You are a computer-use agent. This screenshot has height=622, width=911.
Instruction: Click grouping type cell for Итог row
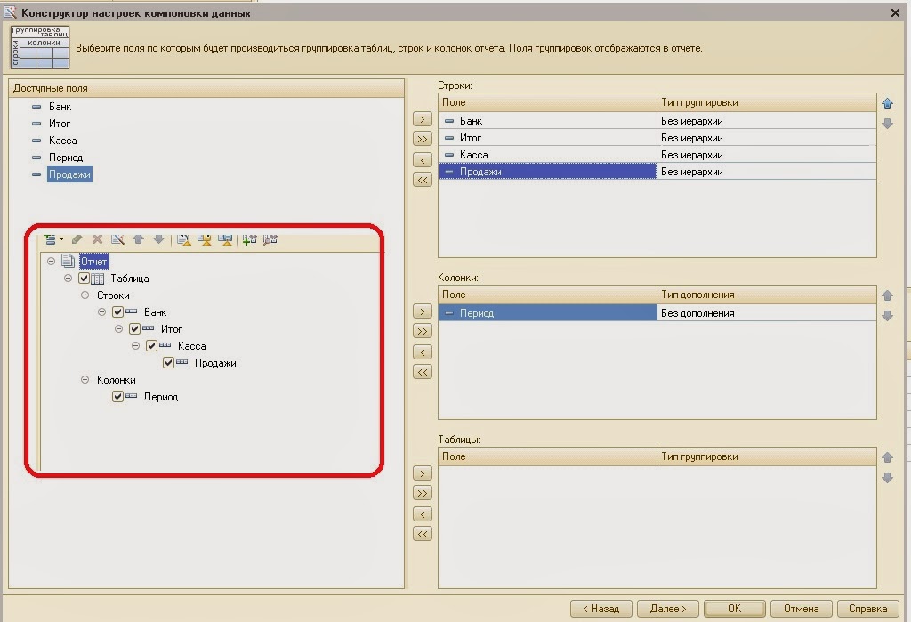click(x=765, y=138)
